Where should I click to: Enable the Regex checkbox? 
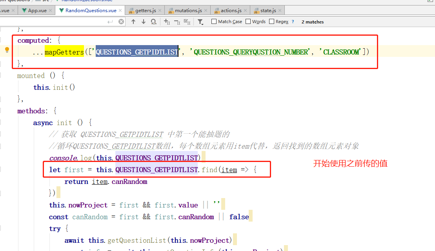tap(271, 21)
